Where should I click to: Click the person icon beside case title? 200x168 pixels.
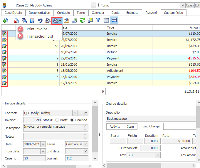4,5
